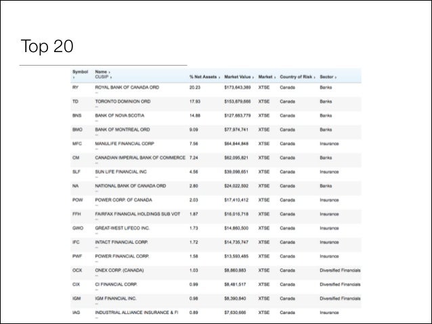Viewport: 432px width, 324px height.
Task: Click market value $77,974,741
Action: 236,130
